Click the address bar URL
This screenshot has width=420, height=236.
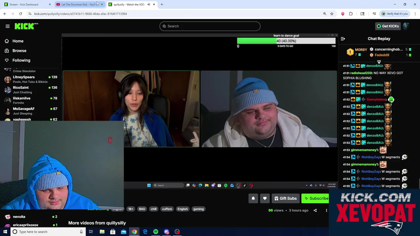click(x=80, y=14)
